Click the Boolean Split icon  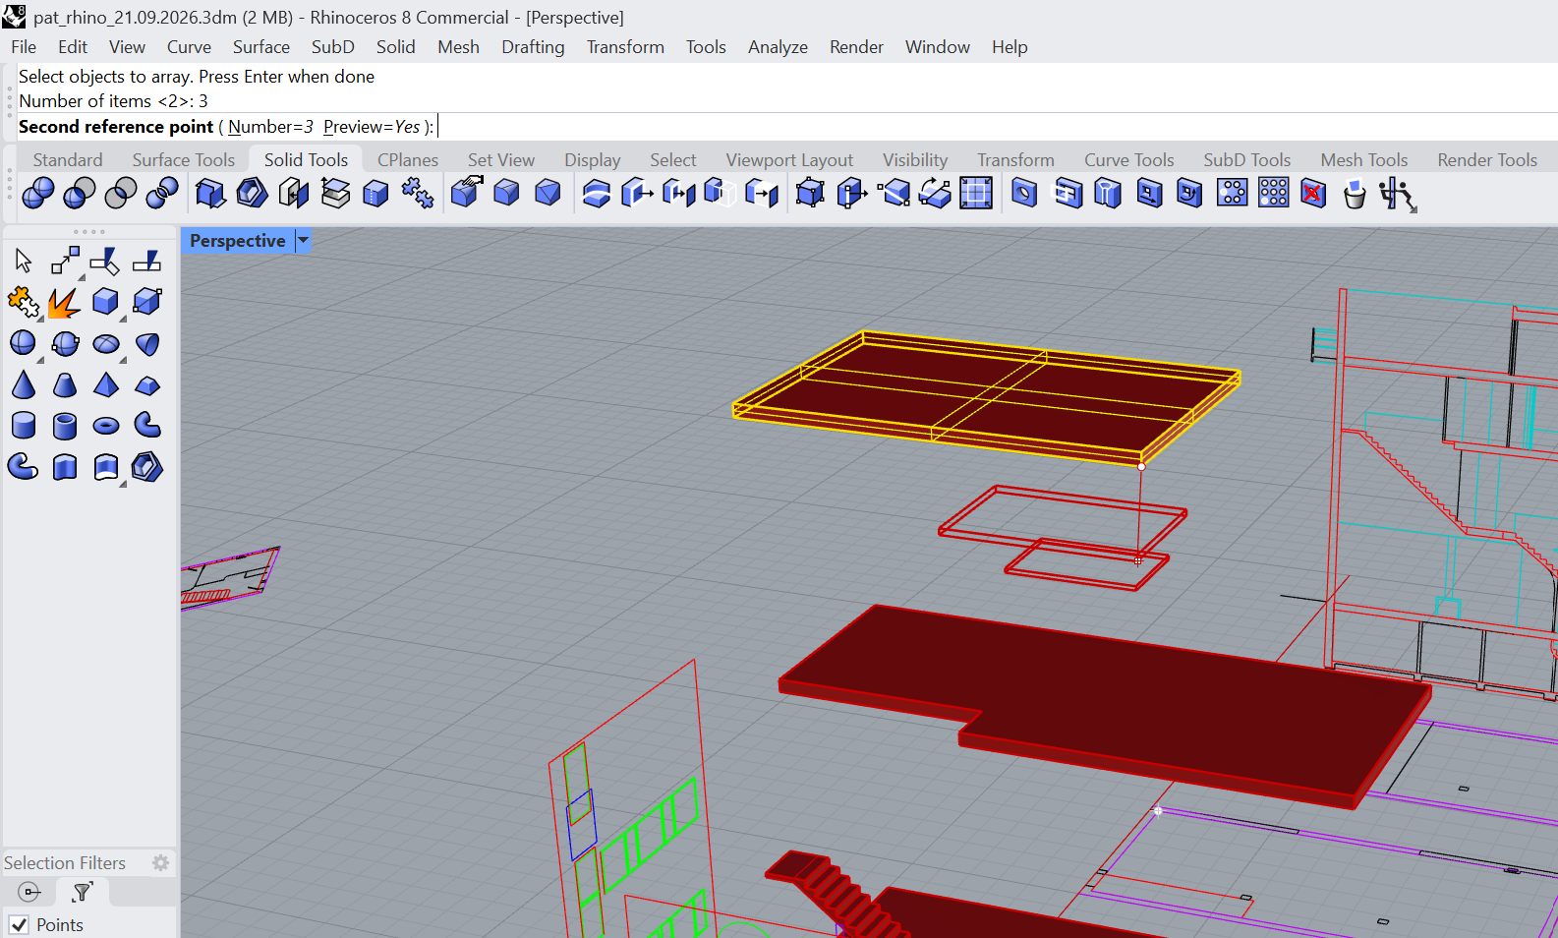(x=162, y=194)
